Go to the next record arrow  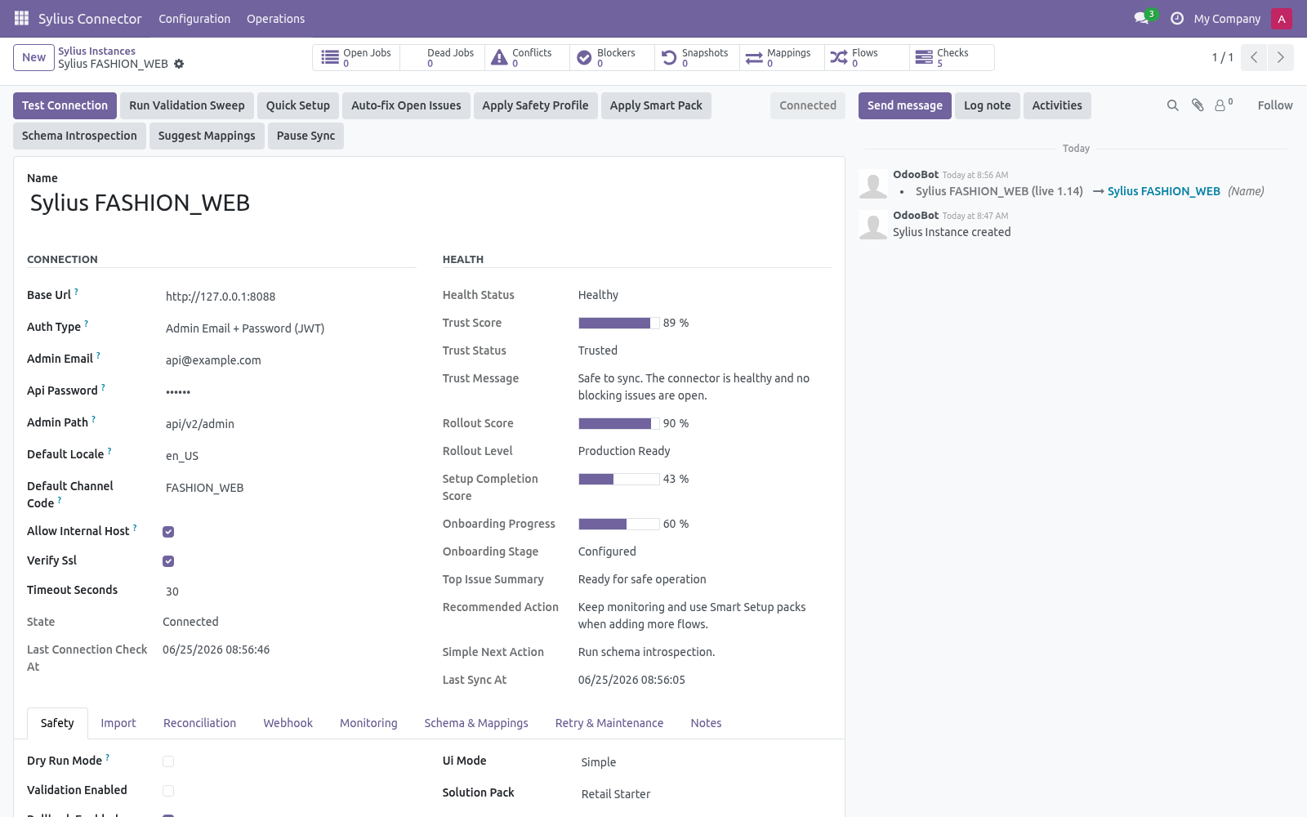point(1281,57)
